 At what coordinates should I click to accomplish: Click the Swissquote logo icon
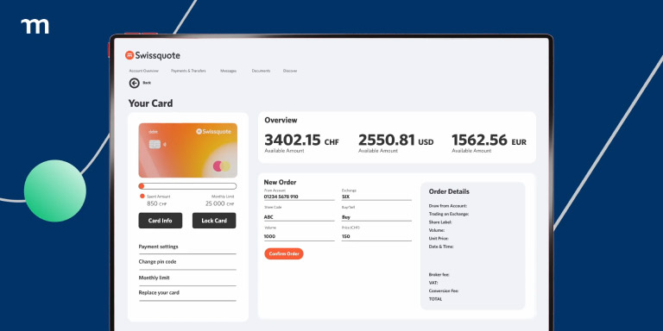click(129, 55)
